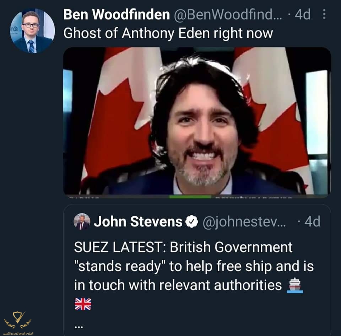Click the Arabic caption under the gold logo

point(17,333)
